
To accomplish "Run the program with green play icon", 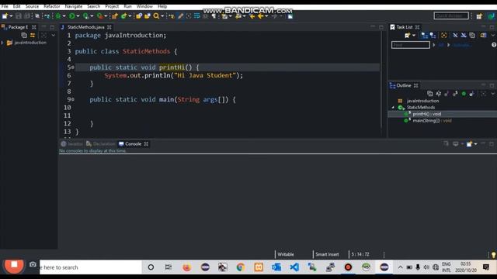I will 72,15.
